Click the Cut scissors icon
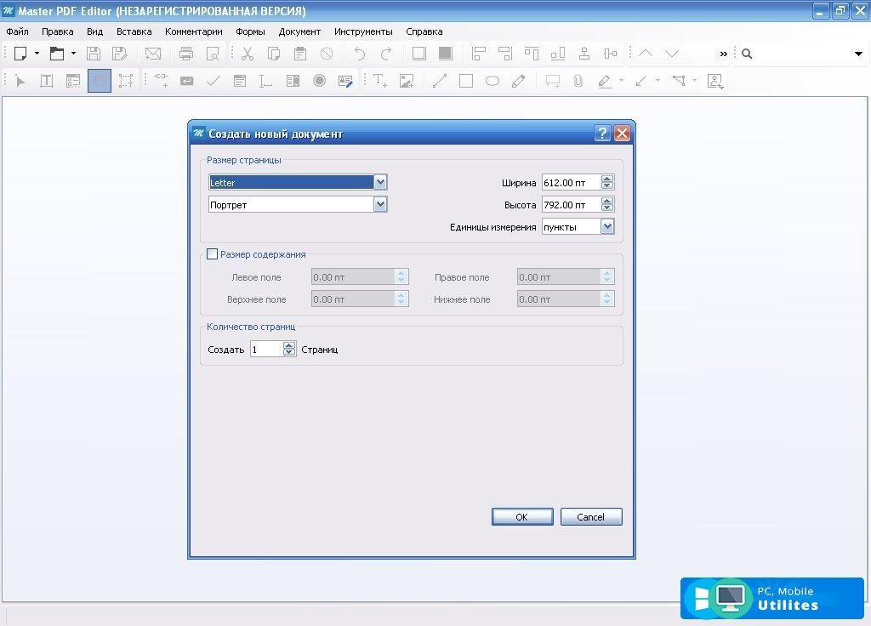Viewport: 871px width, 626px height. 248,54
